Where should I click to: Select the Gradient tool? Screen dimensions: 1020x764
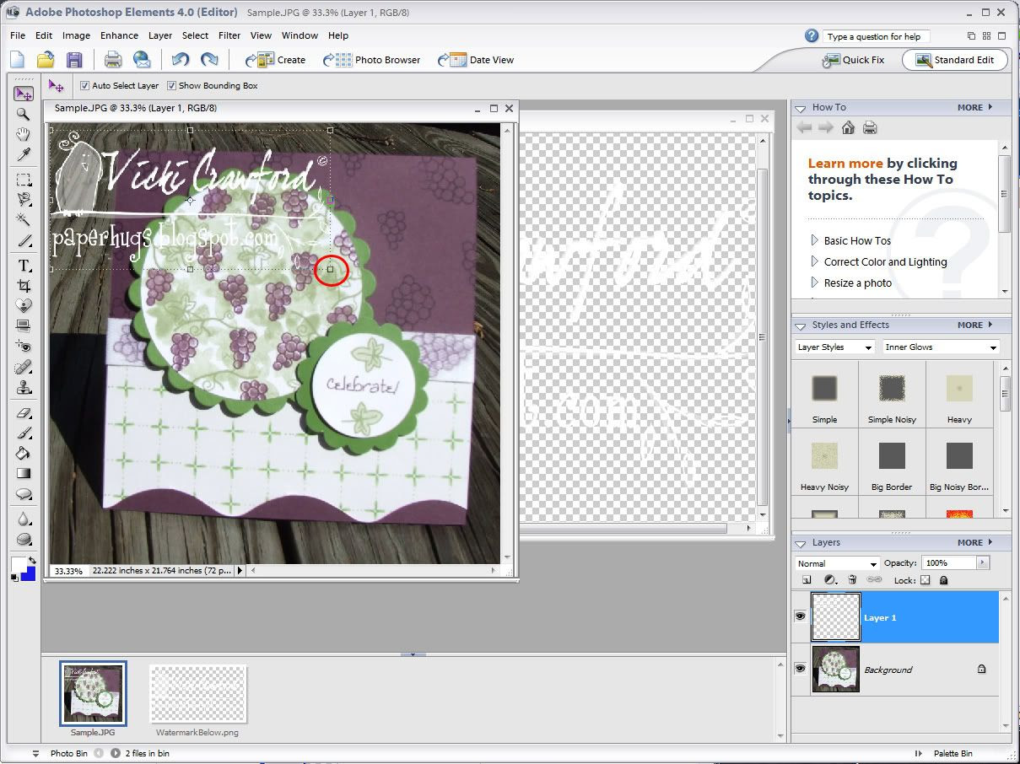coord(24,474)
